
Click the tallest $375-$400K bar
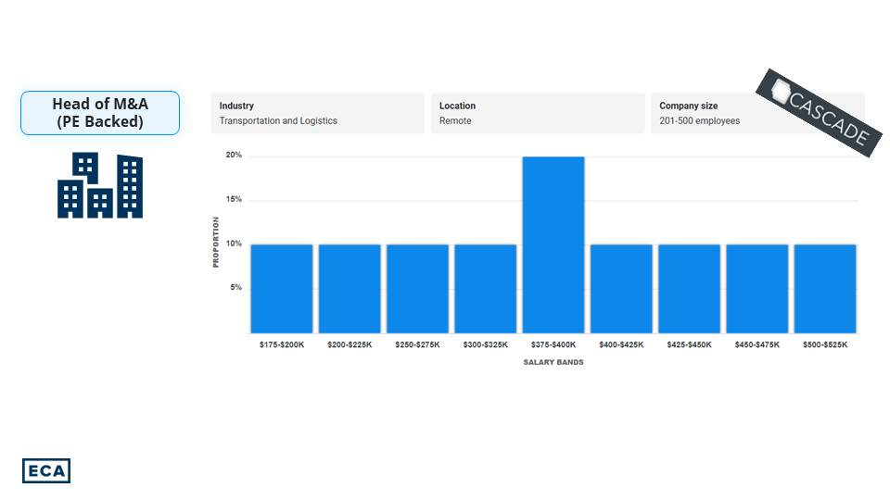pyautogui.click(x=553, y=245)
